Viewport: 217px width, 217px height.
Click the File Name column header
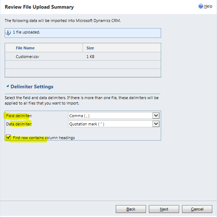(25, 48)
